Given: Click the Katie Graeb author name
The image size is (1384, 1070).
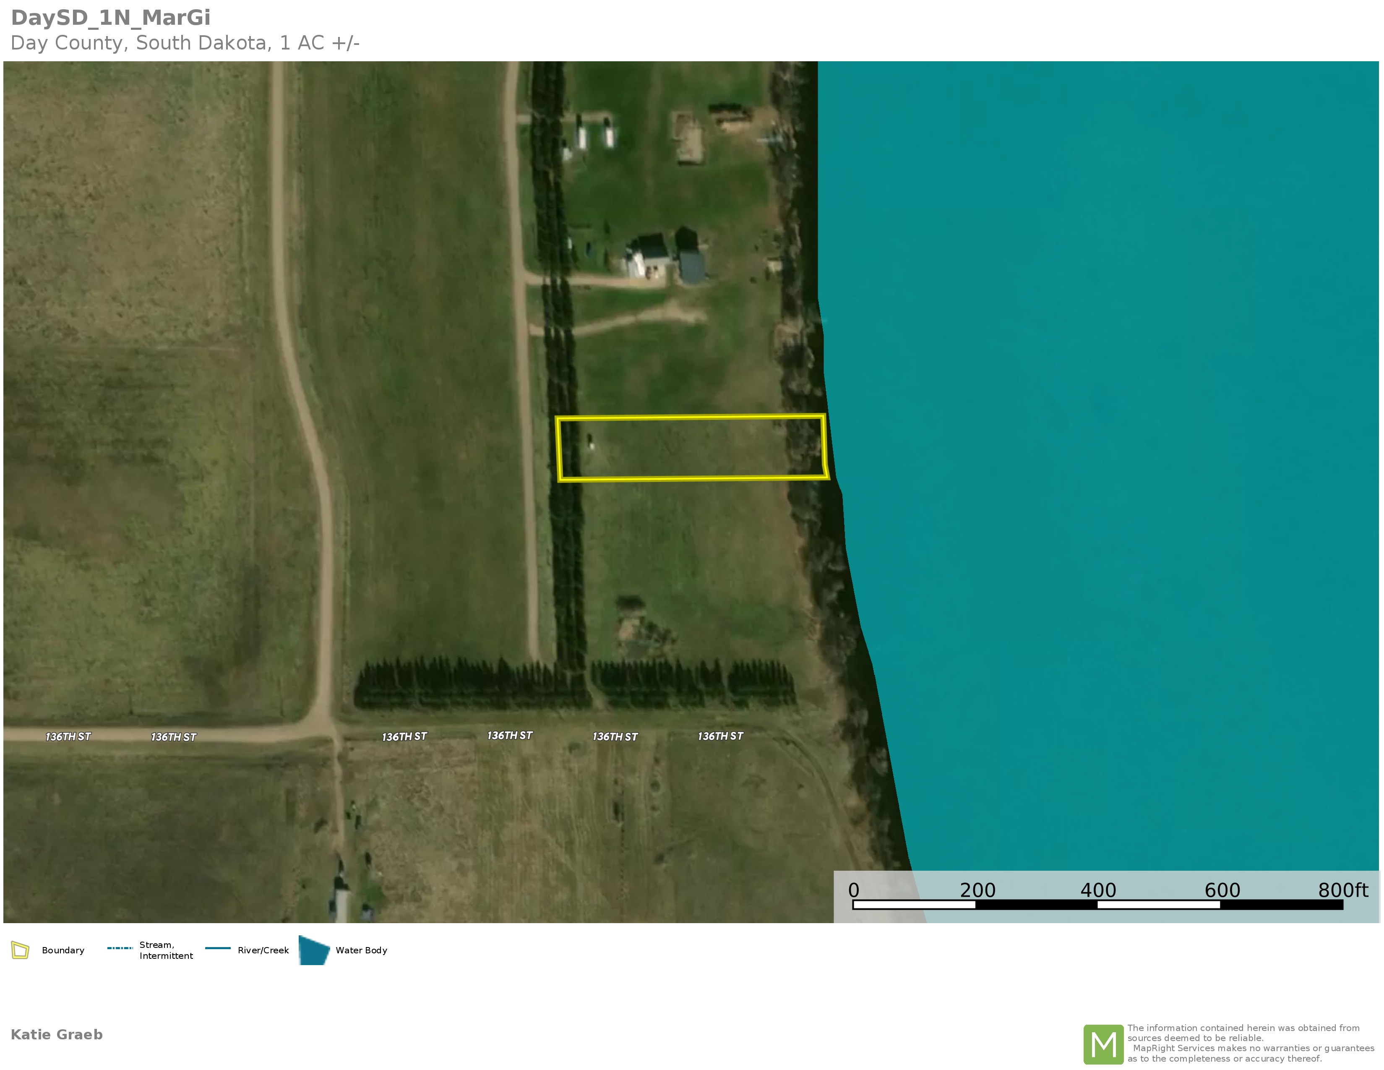Looking at the screenshot, I should coord(56,1034).
